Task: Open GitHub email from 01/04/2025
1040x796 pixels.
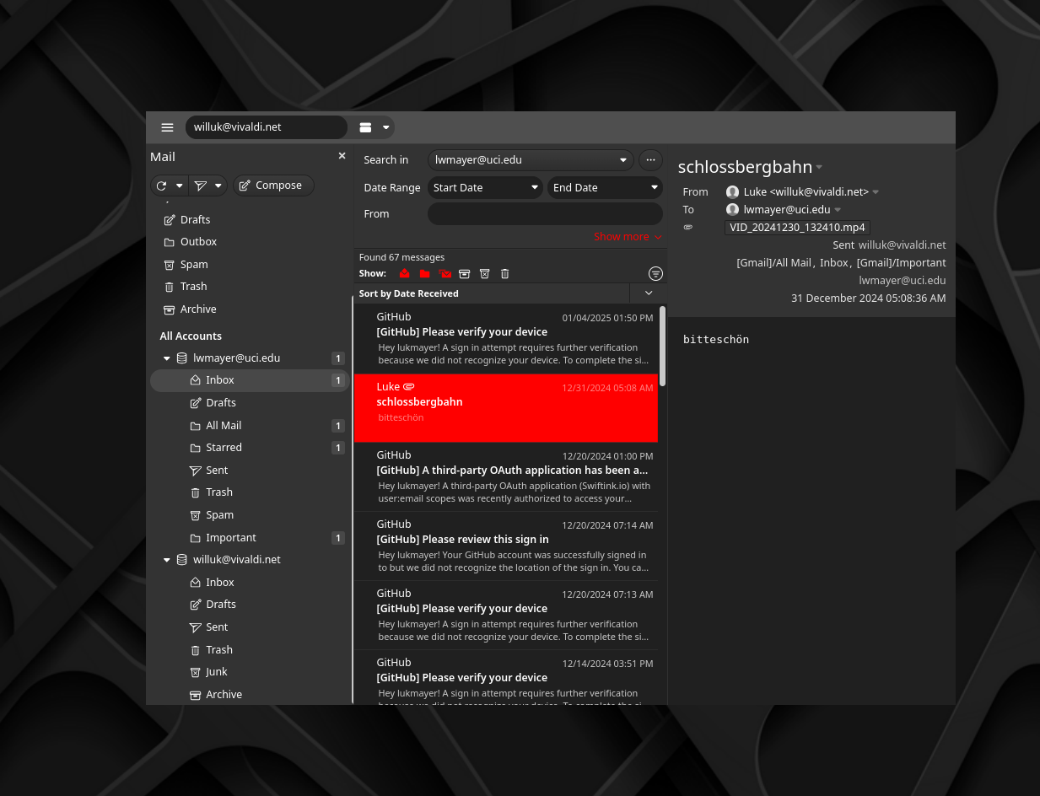Action: (x=505, y=338)
